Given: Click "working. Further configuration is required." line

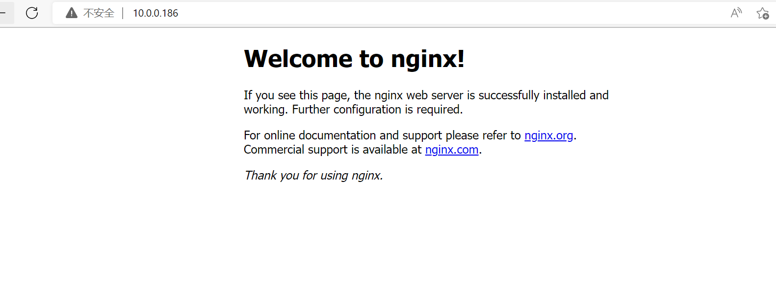Looking at the screenshot, I should coord(353,110).
